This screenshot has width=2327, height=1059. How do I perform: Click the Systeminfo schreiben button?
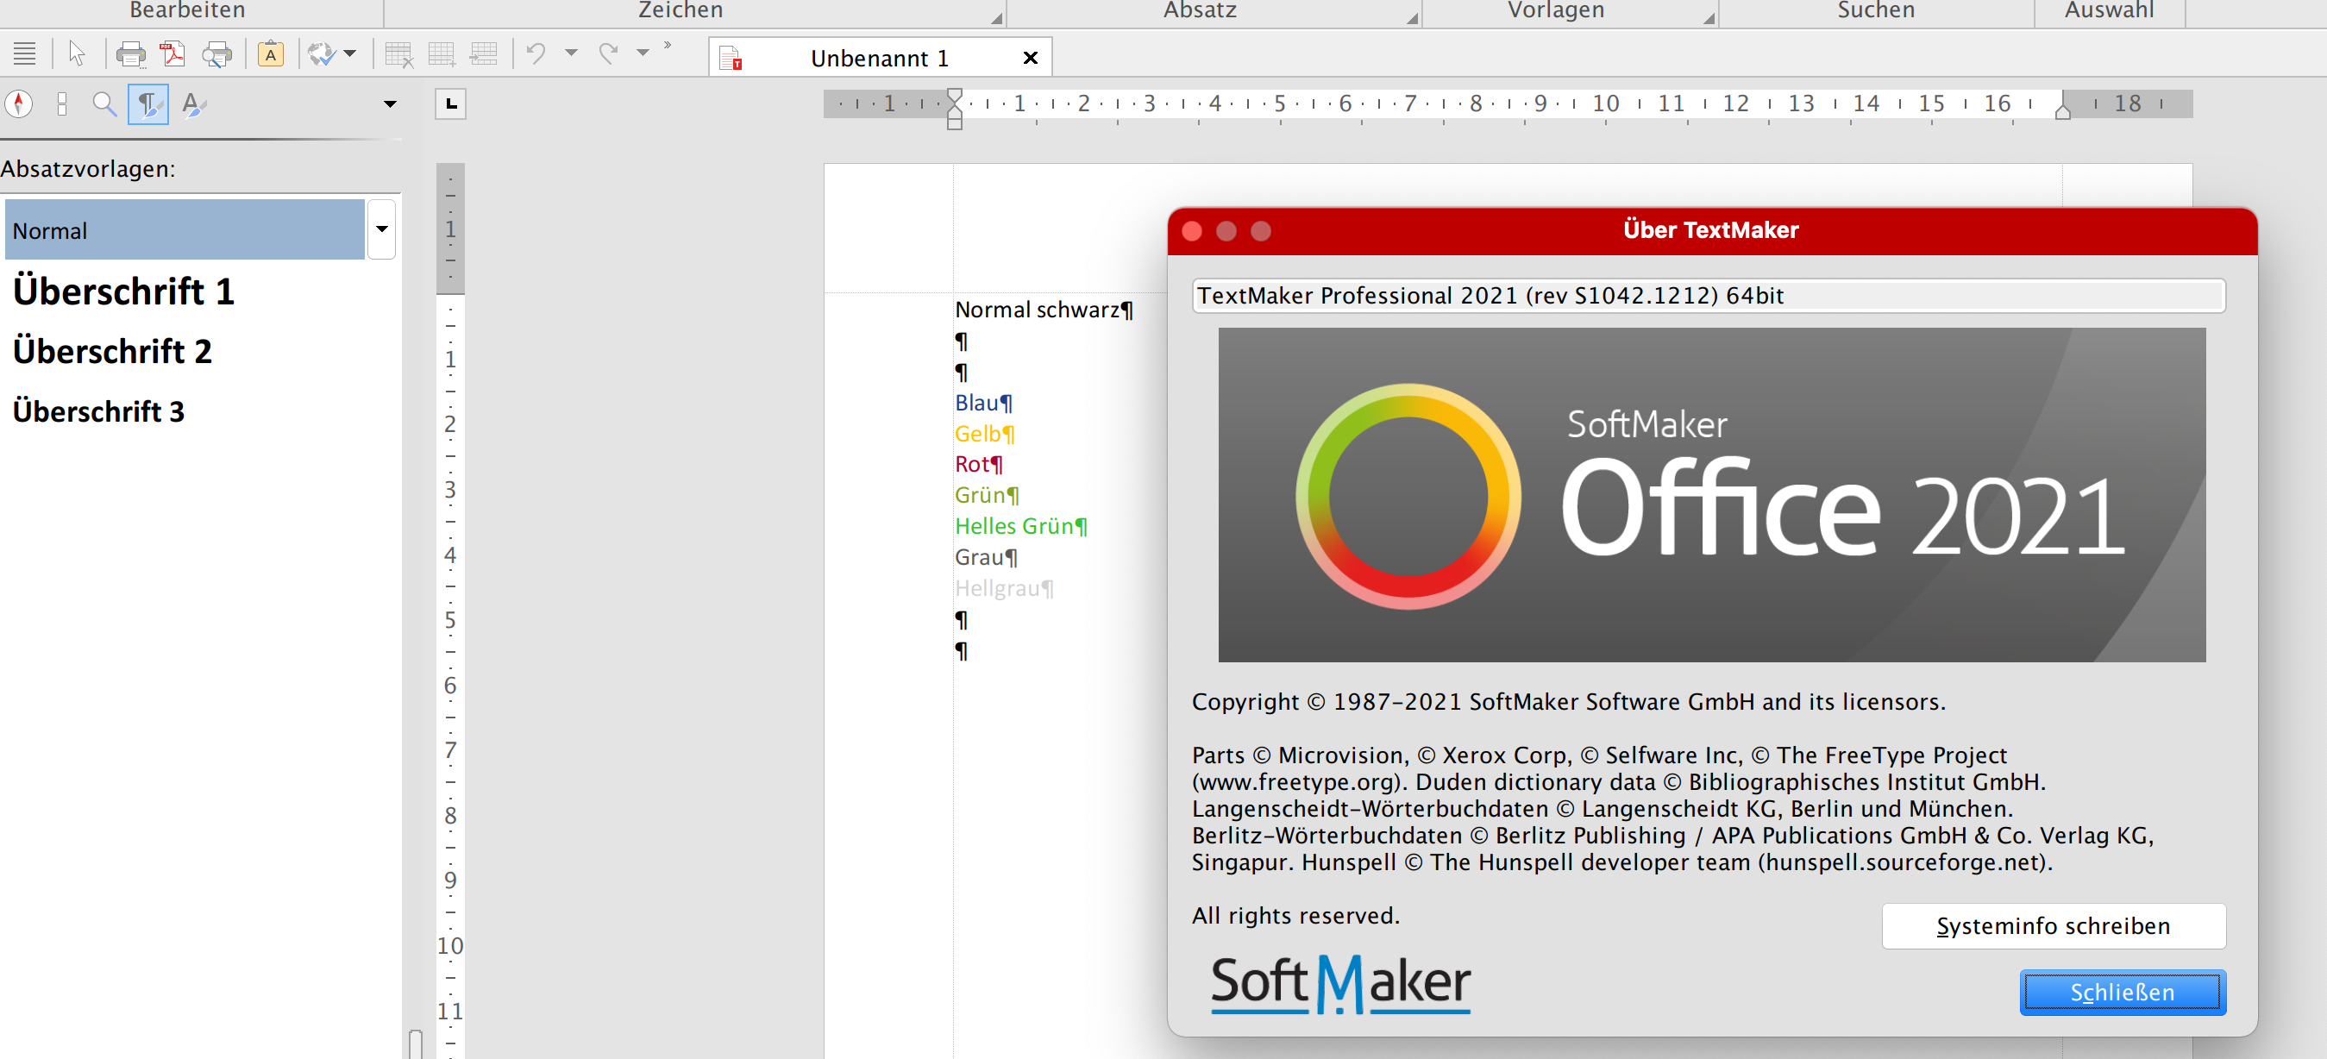tap(2054, 925)
